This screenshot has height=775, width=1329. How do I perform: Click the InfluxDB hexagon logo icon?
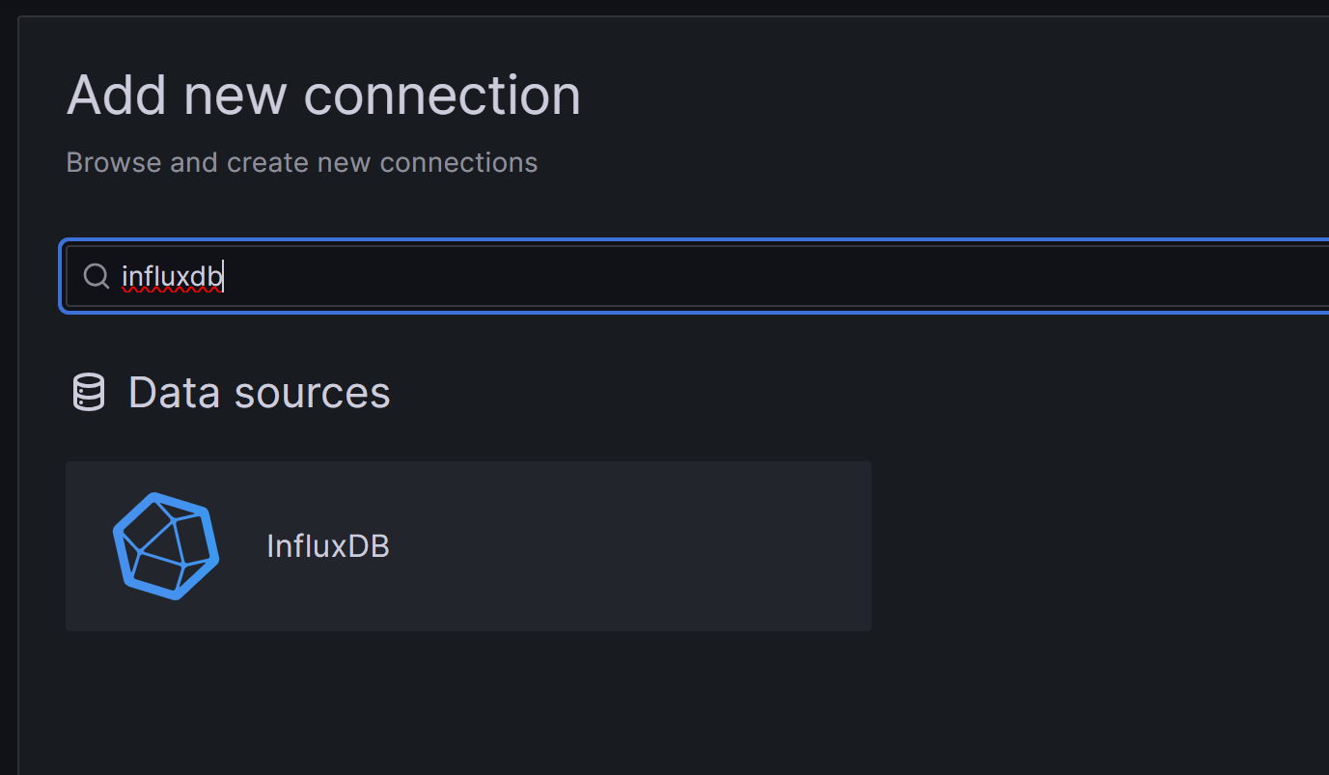(166, 546)
